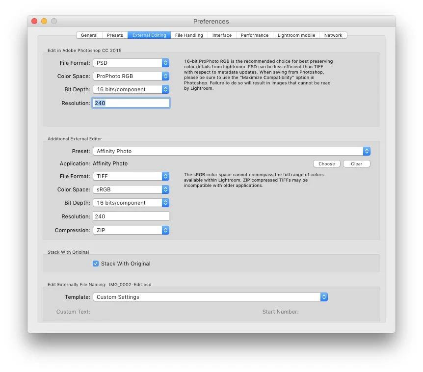Open Additional Editor Bit Depth dropdown
This screenshot has height=372, width=423.
tap(131, 203)
